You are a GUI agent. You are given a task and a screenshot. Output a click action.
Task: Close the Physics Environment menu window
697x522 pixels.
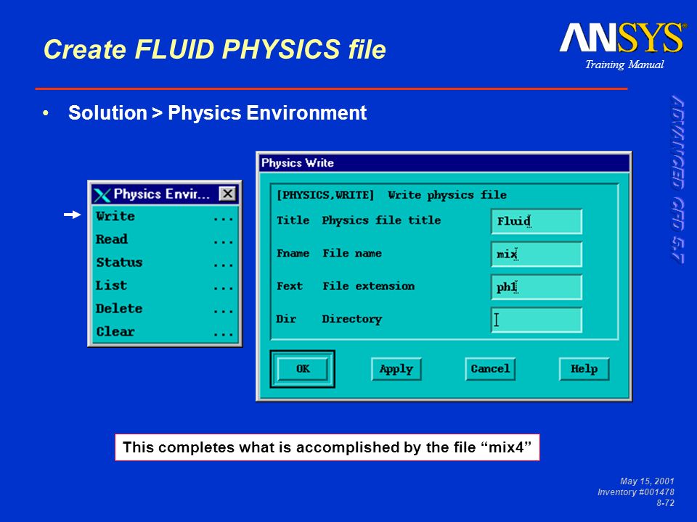[227, 194]
